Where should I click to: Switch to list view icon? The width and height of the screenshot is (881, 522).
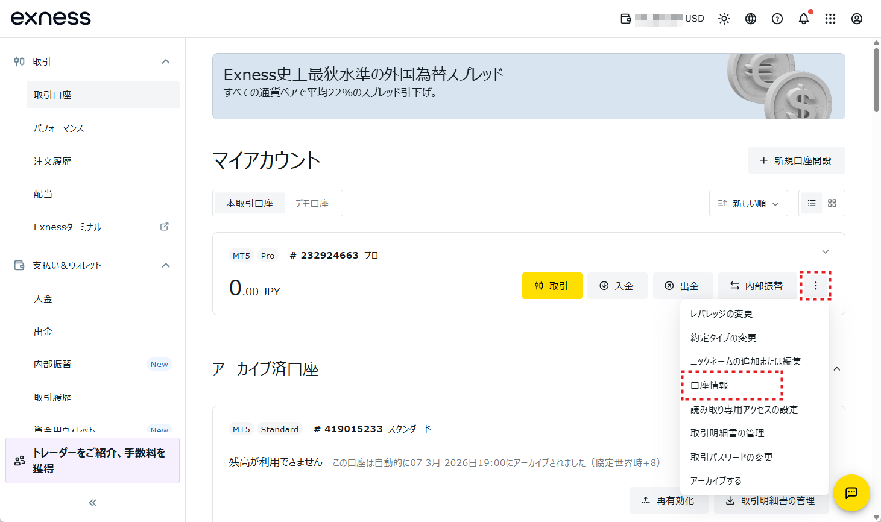811,203
